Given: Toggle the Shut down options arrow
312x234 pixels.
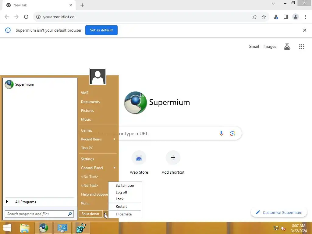Looking at the screenshot, I should pyautogui.click(x=105, y=214).
